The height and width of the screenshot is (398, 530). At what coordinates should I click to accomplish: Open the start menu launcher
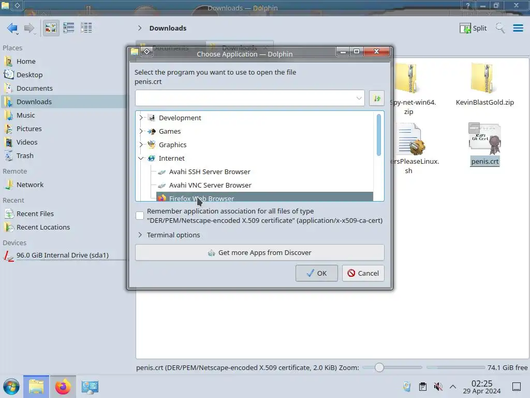click(11, 387)
